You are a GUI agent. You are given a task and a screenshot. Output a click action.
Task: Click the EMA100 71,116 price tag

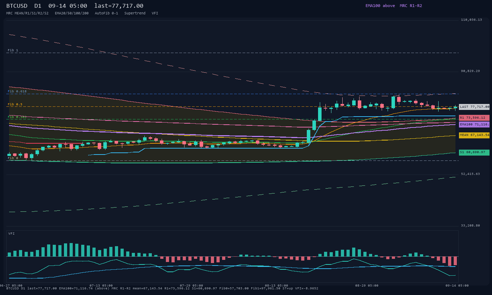(x=474, y=124)
